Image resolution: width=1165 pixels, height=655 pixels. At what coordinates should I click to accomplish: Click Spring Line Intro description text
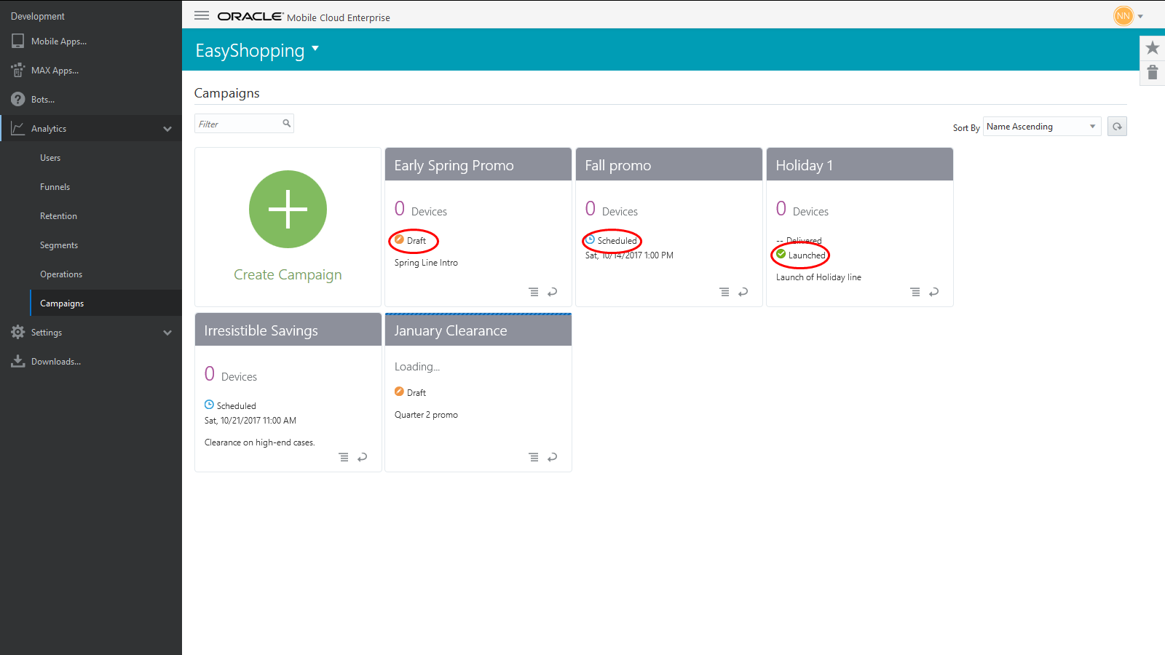tap(426, 263)
